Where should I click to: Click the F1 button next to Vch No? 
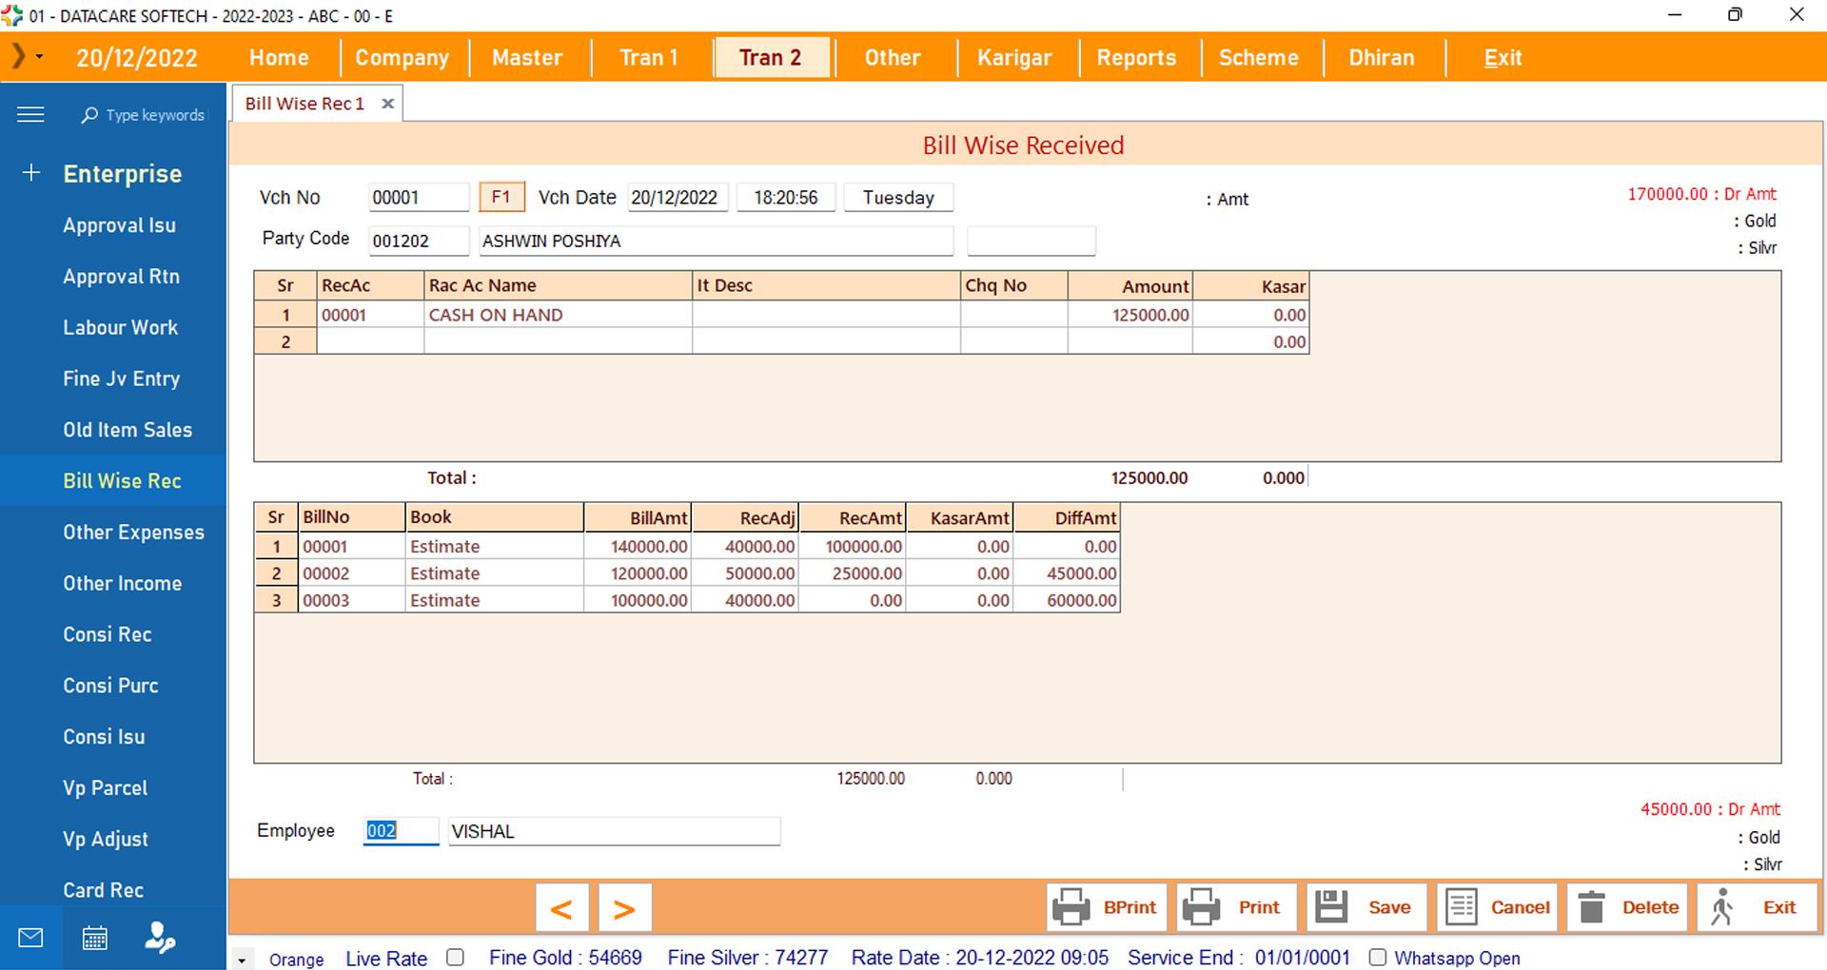coord(501,197)
